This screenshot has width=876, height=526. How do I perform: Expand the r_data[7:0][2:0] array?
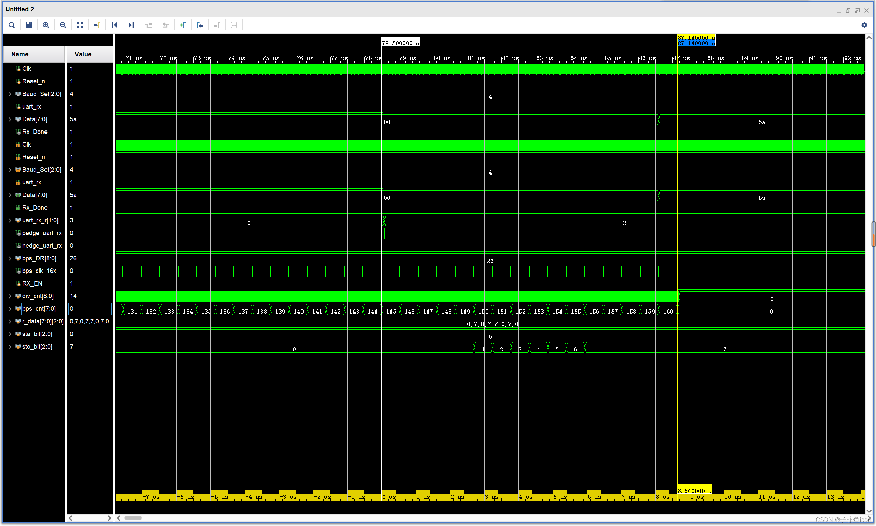coord(10,321)
